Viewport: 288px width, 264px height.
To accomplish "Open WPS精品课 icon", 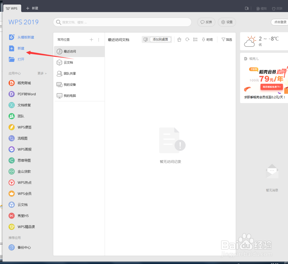I will (x=12, y=227).
